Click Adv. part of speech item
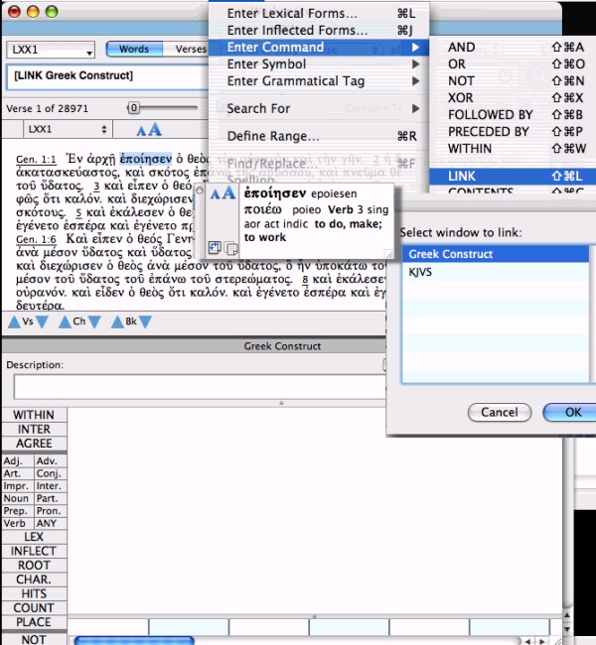The height and width of the screenshot is (645, 596). point(51,461)
